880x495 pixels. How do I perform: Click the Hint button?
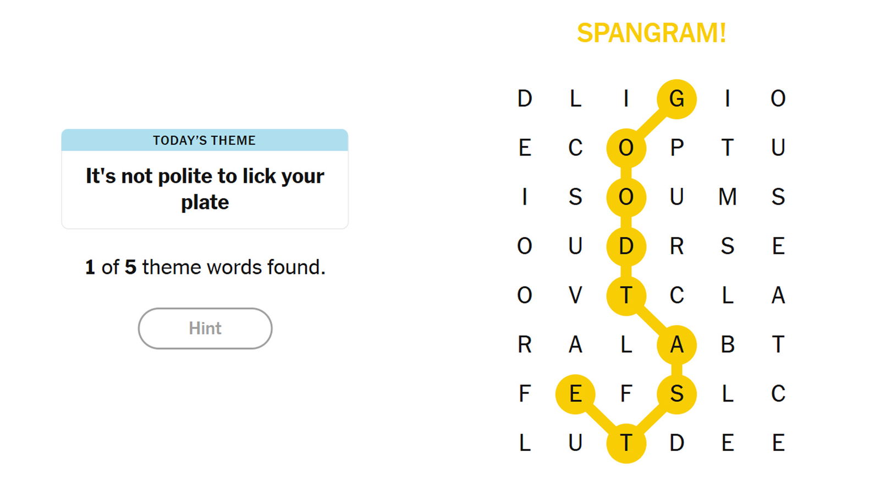click(205, 328)
